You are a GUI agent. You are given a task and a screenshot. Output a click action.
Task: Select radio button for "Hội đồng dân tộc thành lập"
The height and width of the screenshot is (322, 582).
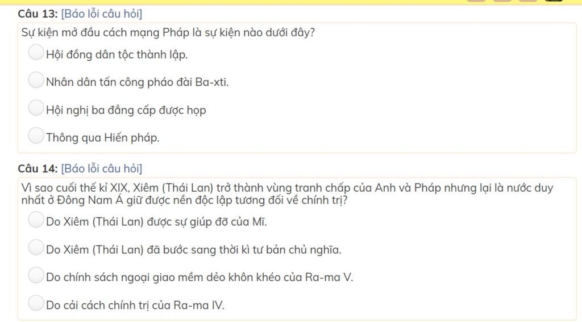(x=36, y=52)
